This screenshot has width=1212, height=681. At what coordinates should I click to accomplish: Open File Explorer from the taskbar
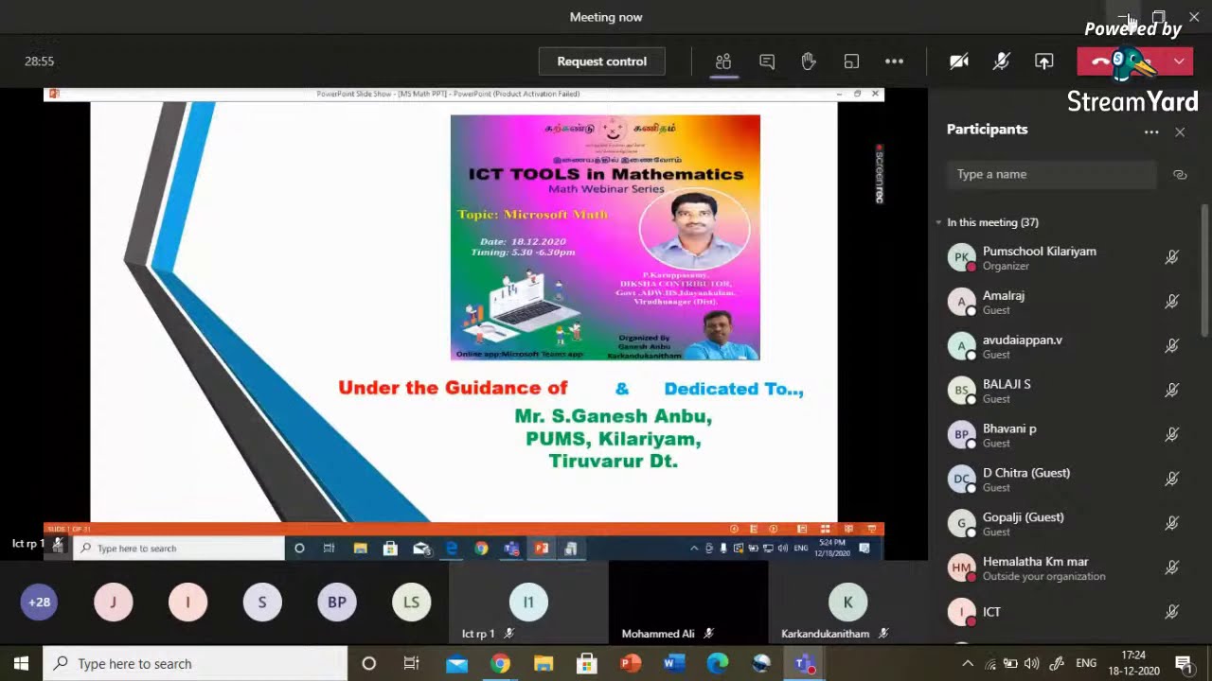[x=544, y=663]
